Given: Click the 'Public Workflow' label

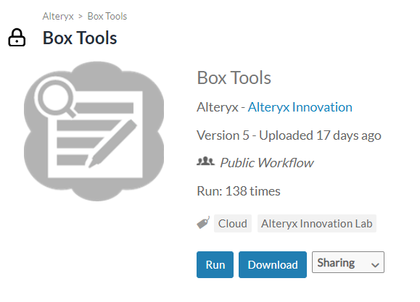Looking at the screenshot, I should tap(266, 163).
